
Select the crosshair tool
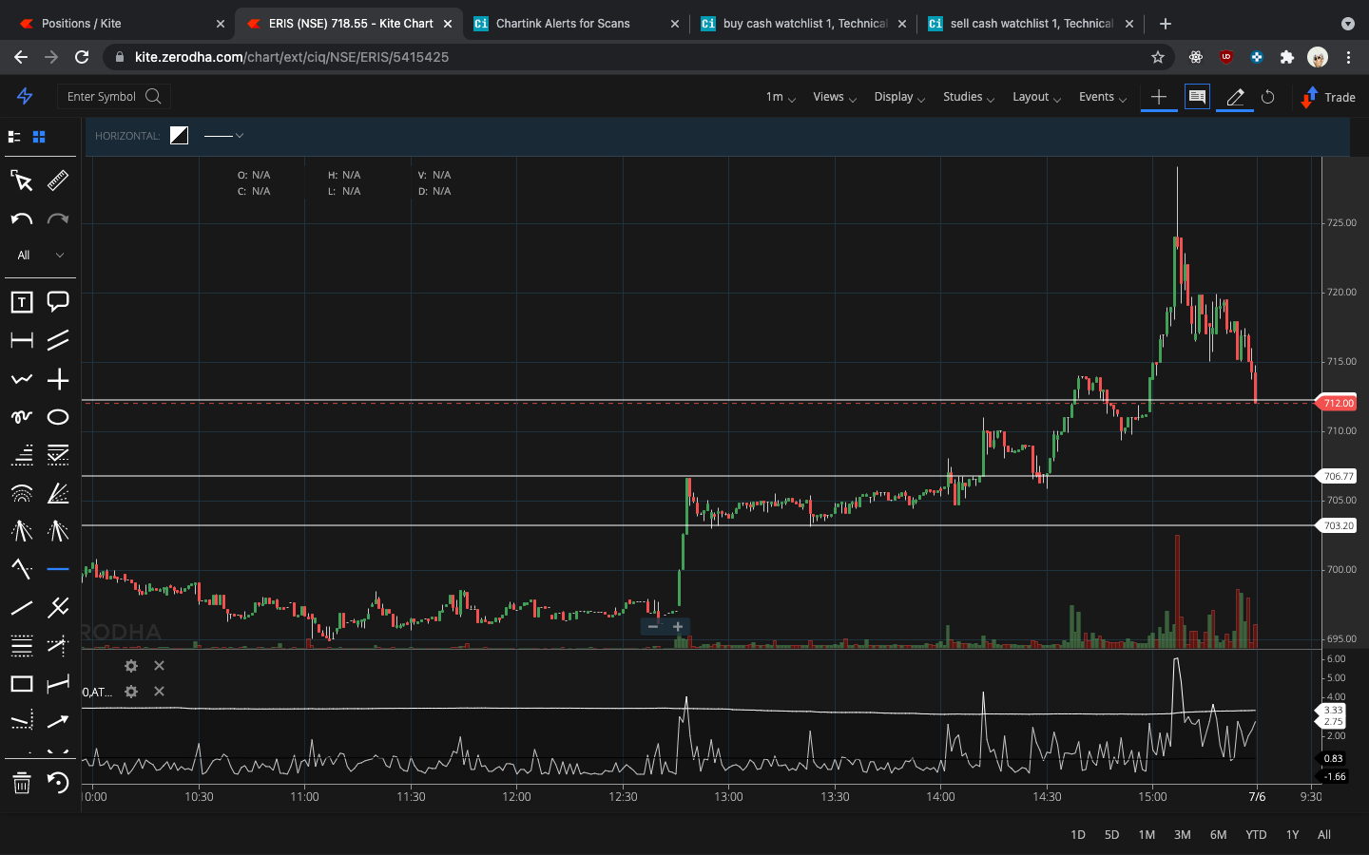coord(57,379)
